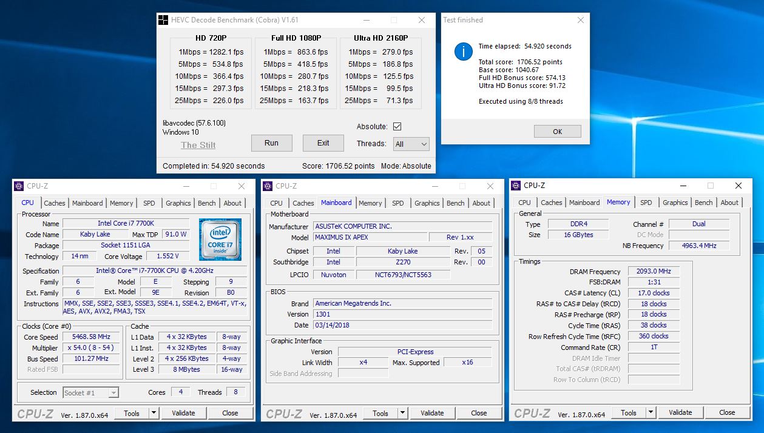Click the Run button in HEVC benchmark
The image size is (764, 433).
click(272, 143)
